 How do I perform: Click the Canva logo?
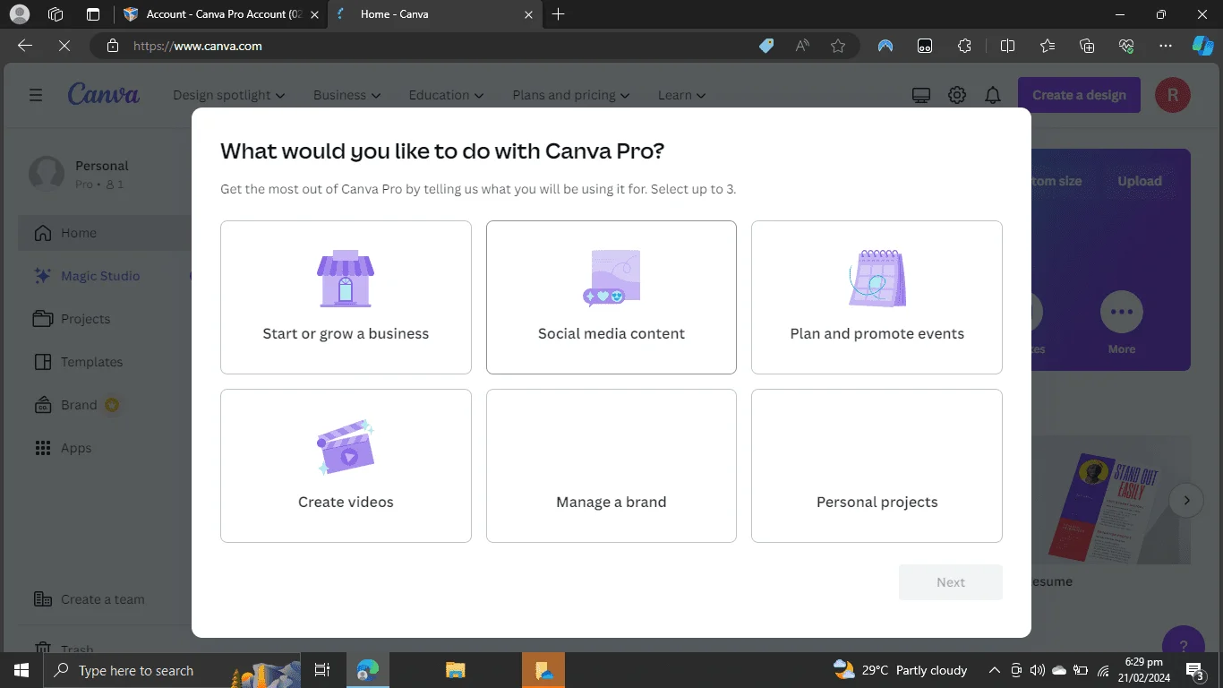point(104,94)
